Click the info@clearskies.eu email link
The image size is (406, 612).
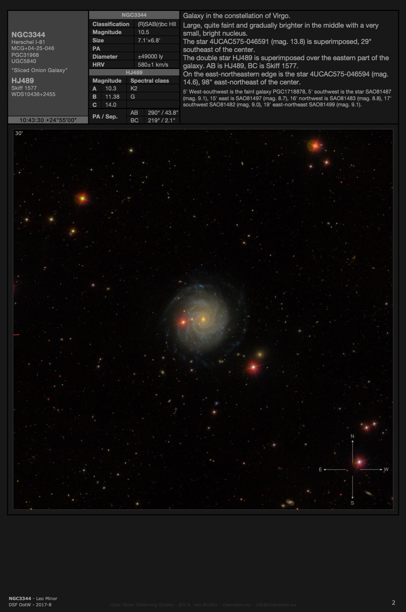click(275, 605)
